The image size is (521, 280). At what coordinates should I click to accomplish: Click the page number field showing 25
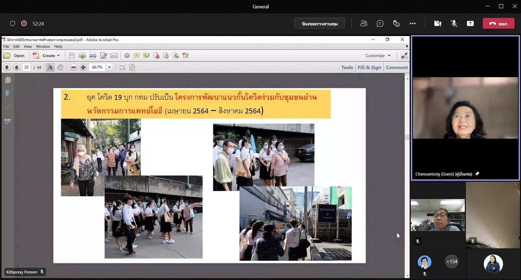pos(26,67)
